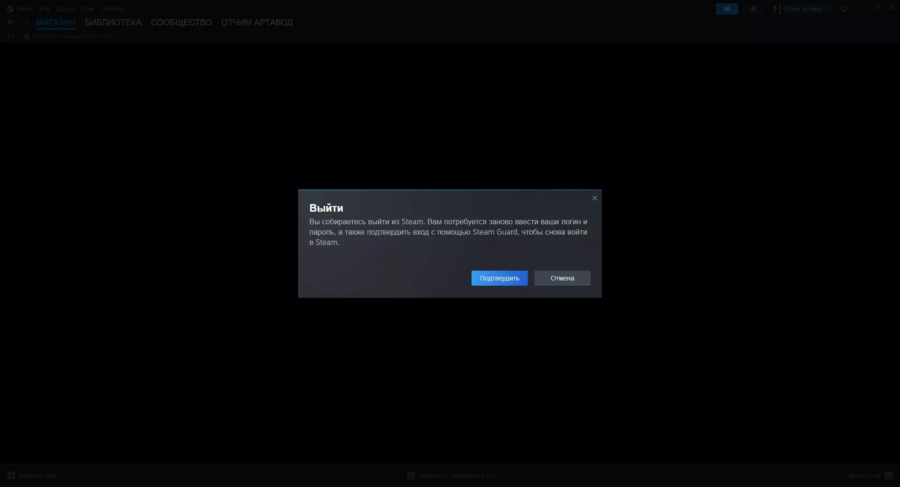Click the padlock icon beside the URL
The width and height of the screenshot is (900, 487).
[x=27, y=36]
